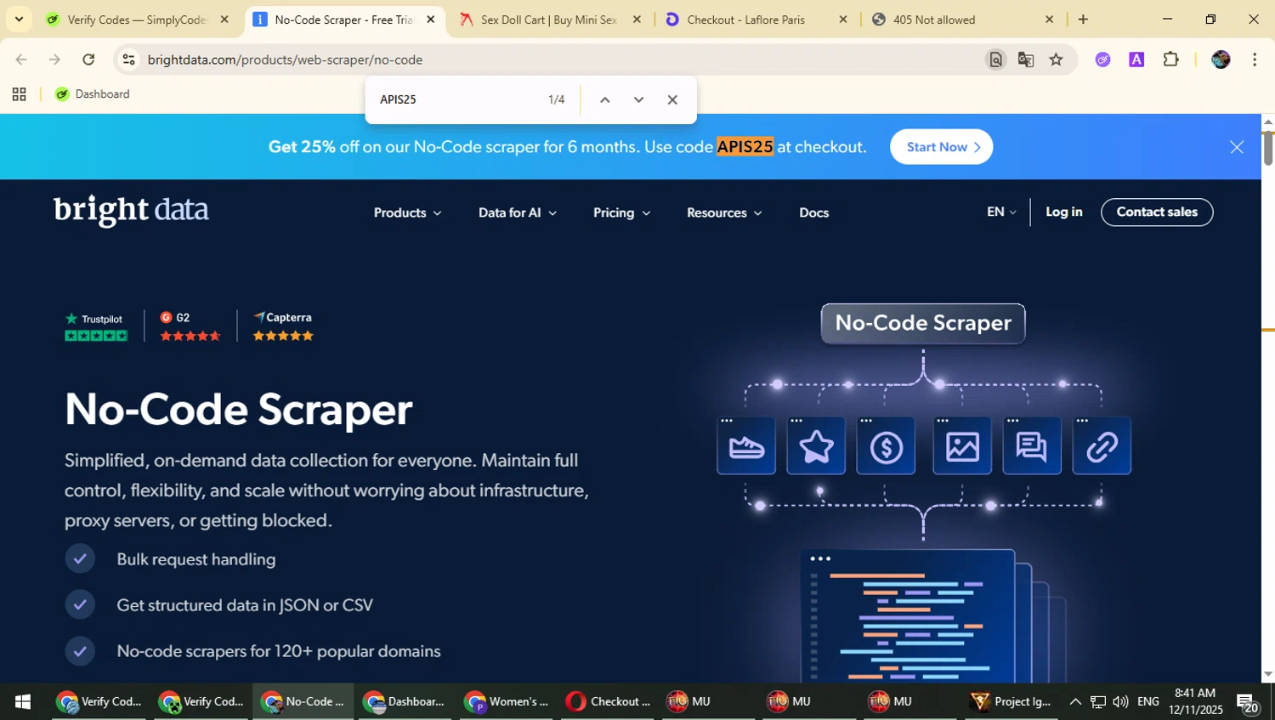Bookmark this tab with star icon
The width and height of the screenshot is (1275, 720).
(x=1056, y=60)
